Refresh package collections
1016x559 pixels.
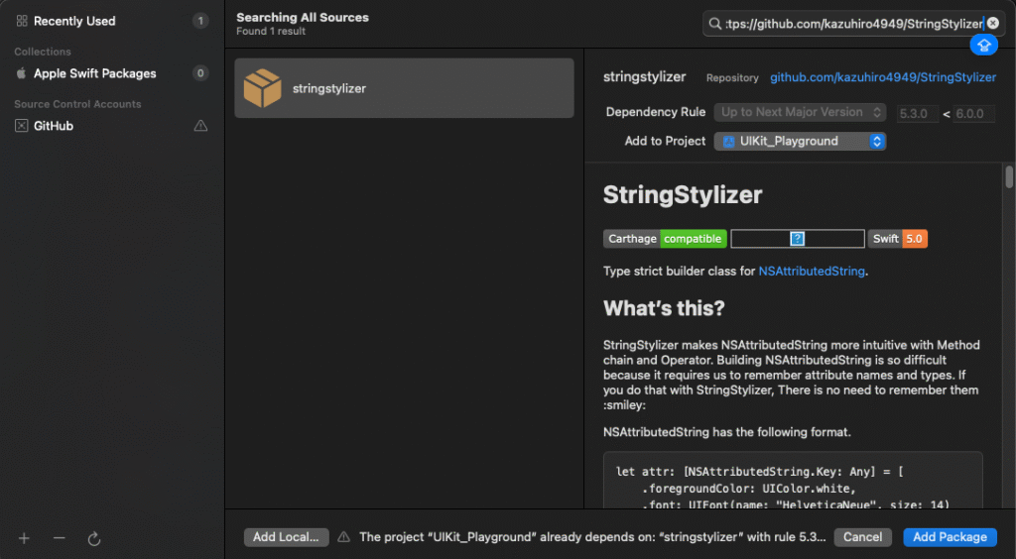[x=94, y=538]
